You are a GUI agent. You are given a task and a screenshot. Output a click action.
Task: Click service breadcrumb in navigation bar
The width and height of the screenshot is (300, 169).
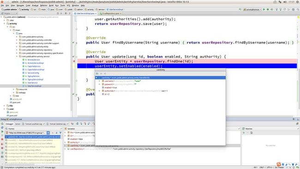click(x=100, y=9)
